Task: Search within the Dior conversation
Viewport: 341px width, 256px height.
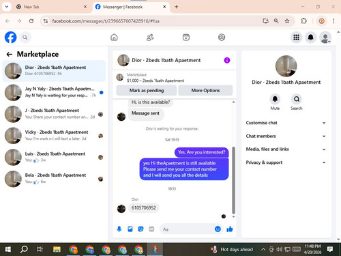Action: coord(297,99)
